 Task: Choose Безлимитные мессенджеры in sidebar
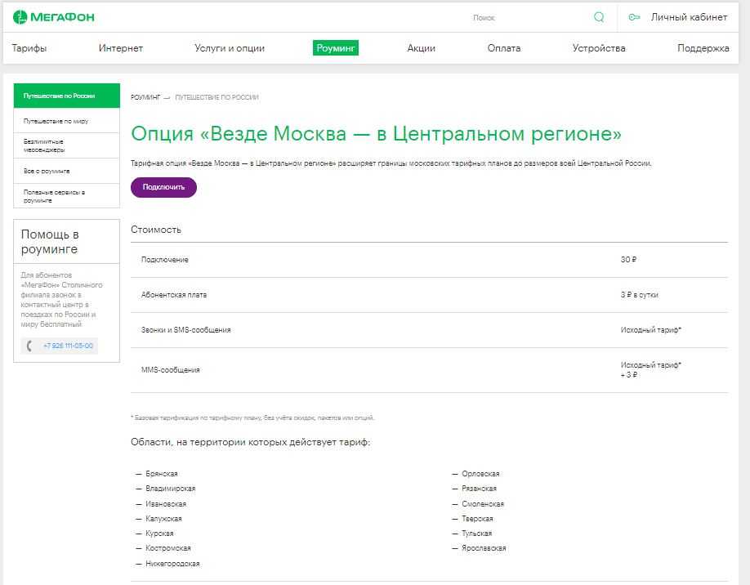[45, 145]
